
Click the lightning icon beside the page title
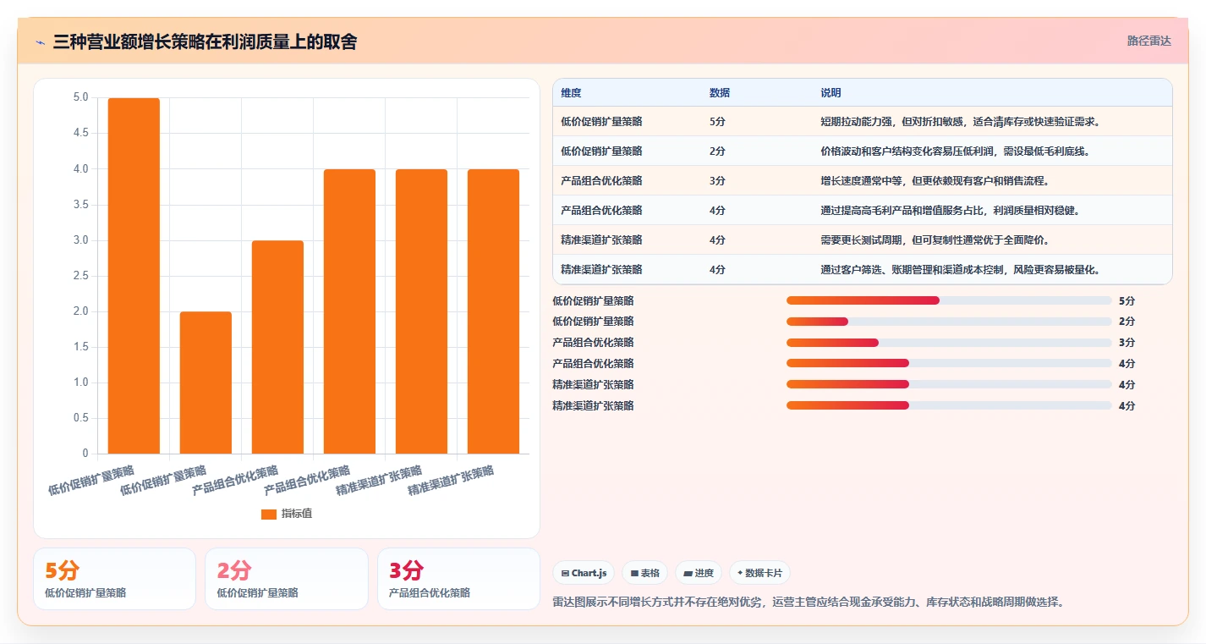click(41, 41)
